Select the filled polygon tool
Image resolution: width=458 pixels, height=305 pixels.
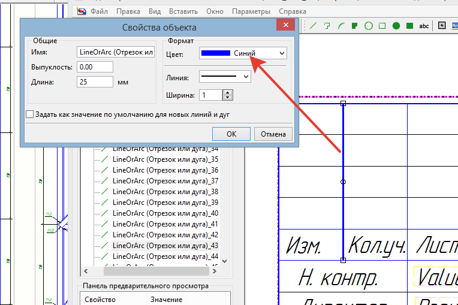click(355, 26)
